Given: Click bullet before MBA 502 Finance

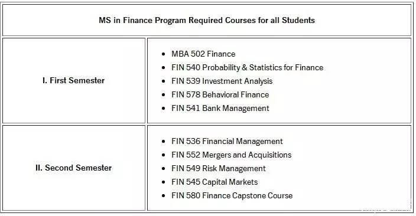Looking at the screenshot, I should click(x=163, y=54).
